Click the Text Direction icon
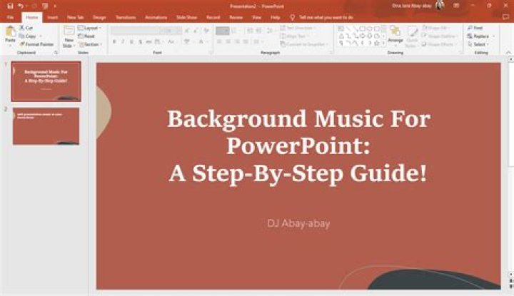Image resolution: width=514 pixels, height=296 pixels. tap(283, 28)
